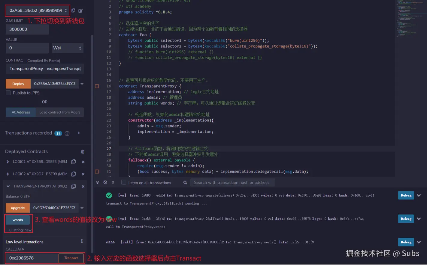Expand the LOGIC2 AT 0X9D7 deployed contract
427x265 pixels.
tap(8, 174)
